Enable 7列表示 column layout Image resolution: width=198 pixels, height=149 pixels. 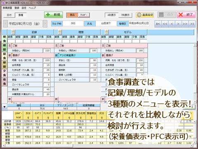click(x=125, y=15)
